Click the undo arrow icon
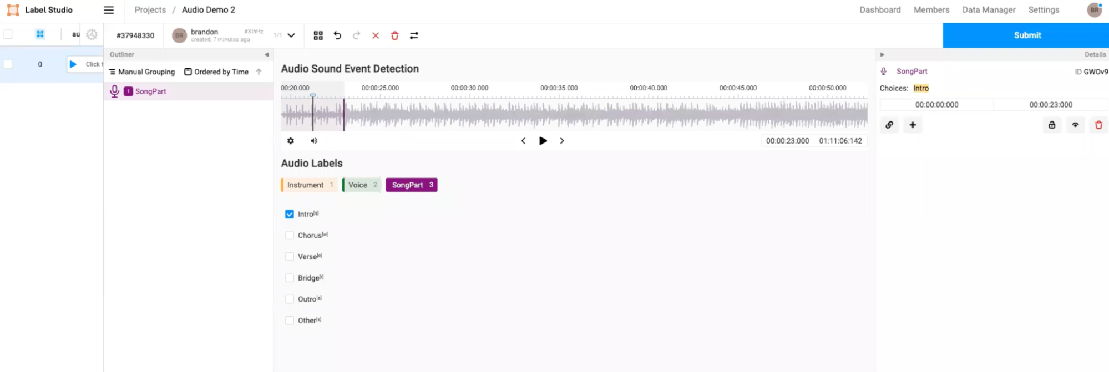This screenshot has height=372, width=1109. coord(337,35)
